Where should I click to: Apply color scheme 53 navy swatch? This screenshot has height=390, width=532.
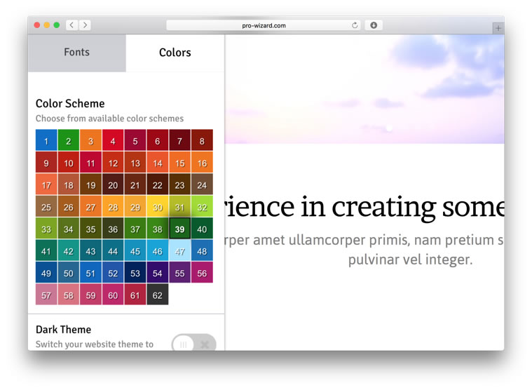click(135, 273)
